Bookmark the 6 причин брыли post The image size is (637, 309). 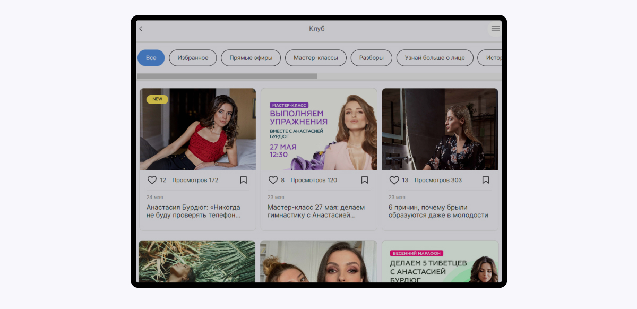point(485,180)
